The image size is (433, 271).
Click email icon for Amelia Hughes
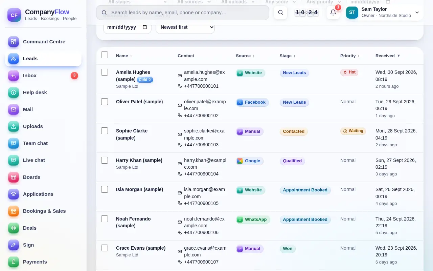click(180, 76)
